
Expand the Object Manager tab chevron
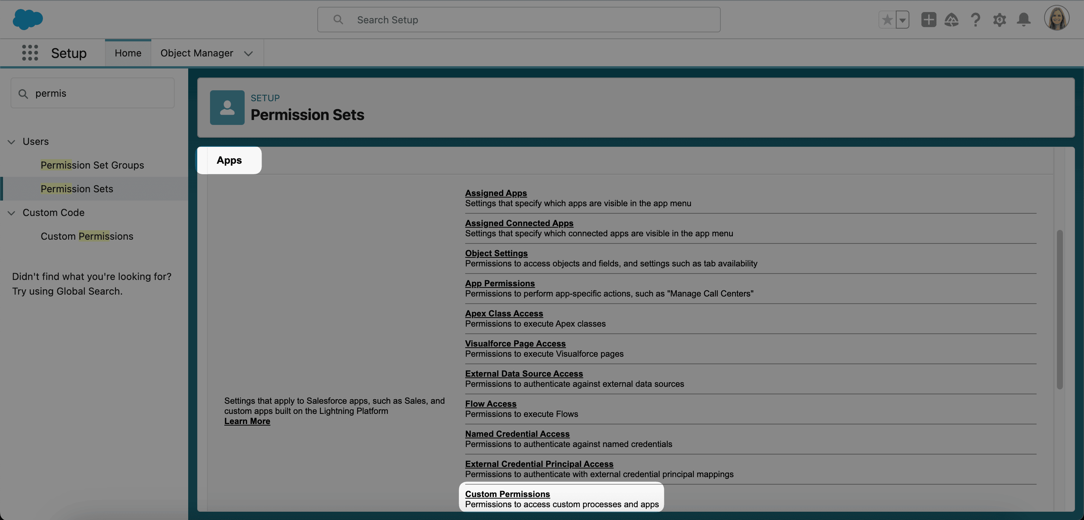(x=248, y=53)
